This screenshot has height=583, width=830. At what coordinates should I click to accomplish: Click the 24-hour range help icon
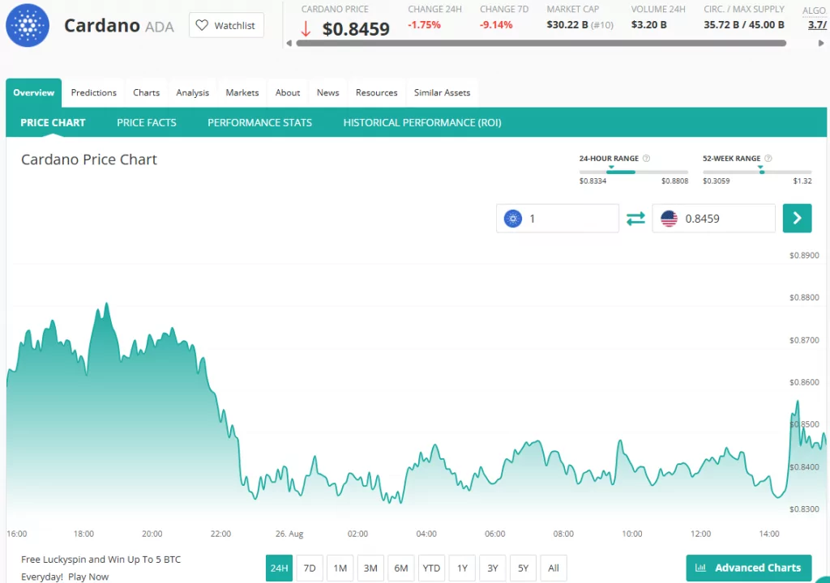646,159
